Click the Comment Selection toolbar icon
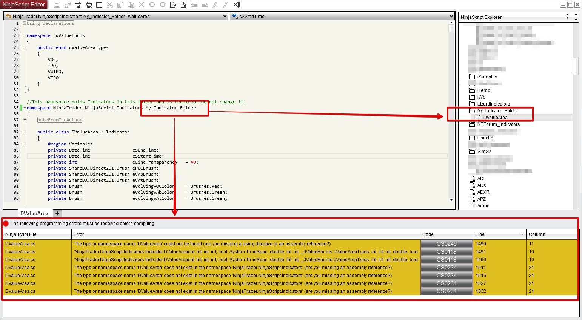 click(216, 5)
